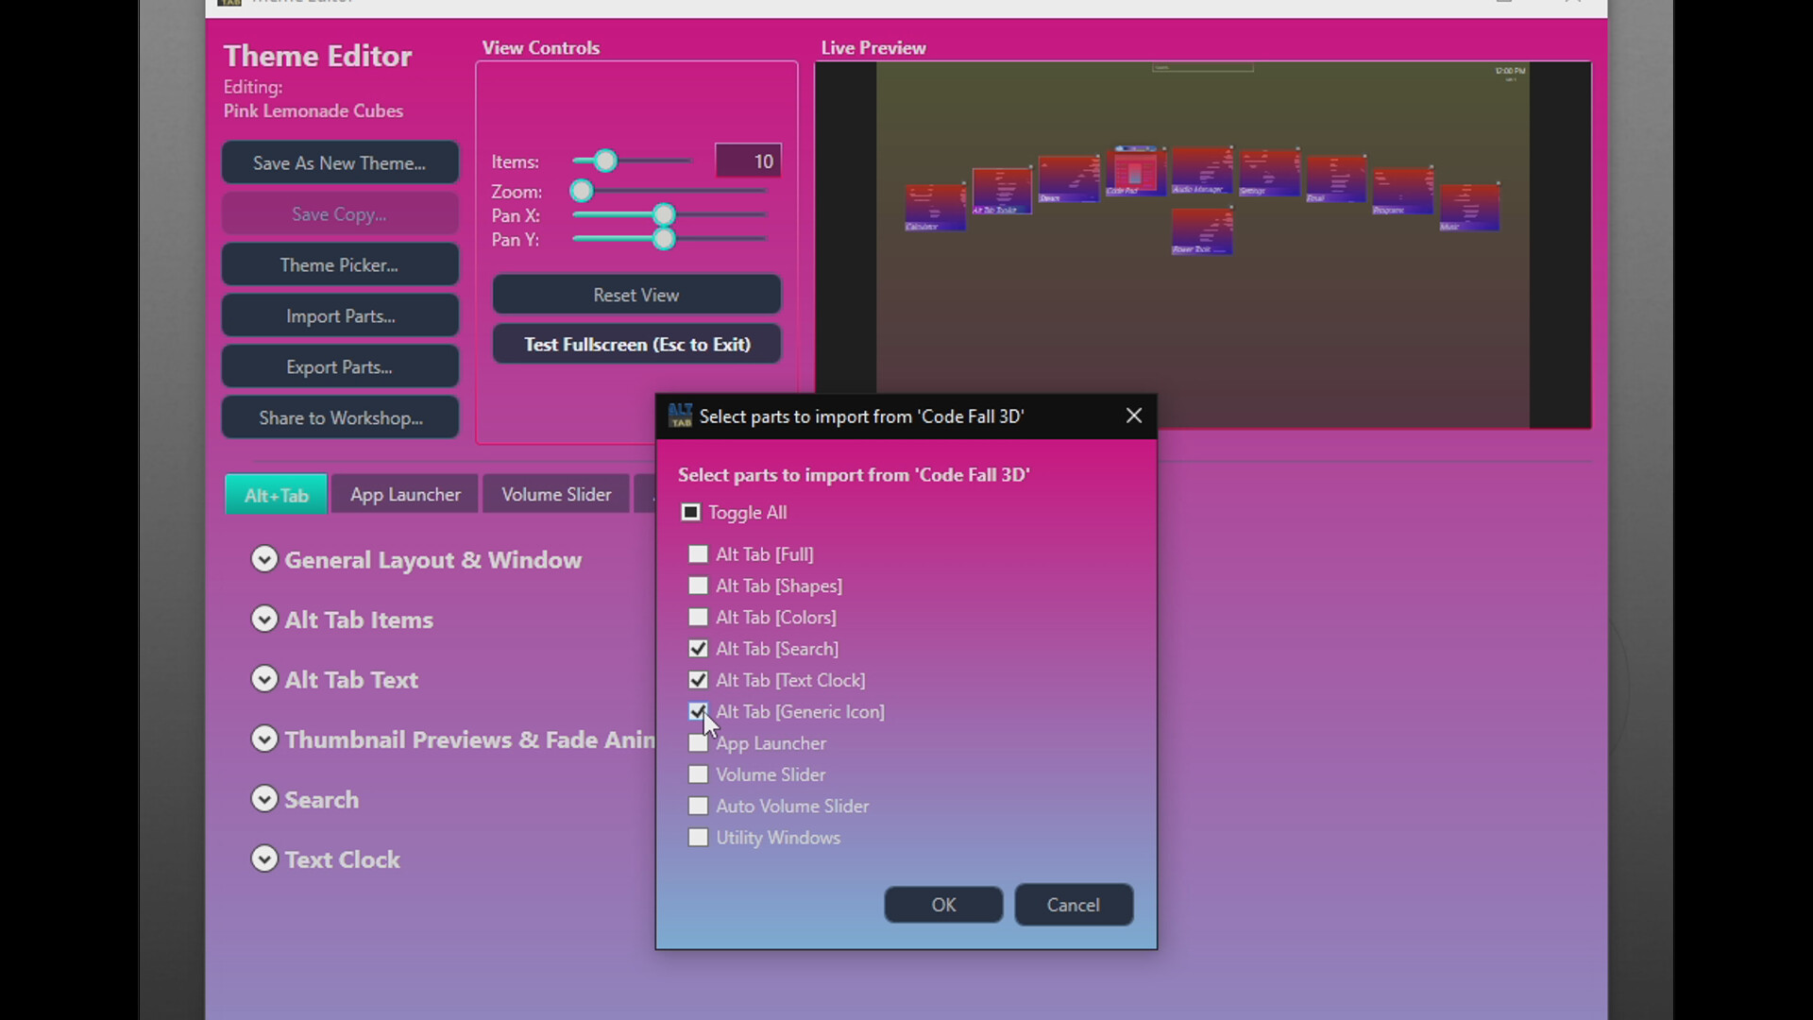Viewport: 1813px width, 1020px height.
Task: Click the Items value field showing 10
Action: (x=749, y=161)
